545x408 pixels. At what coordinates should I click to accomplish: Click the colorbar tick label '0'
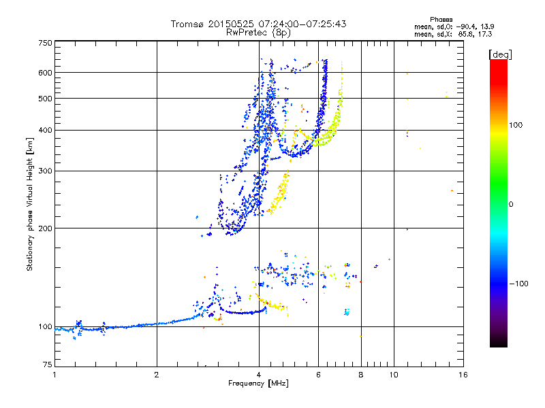[511, 204]
